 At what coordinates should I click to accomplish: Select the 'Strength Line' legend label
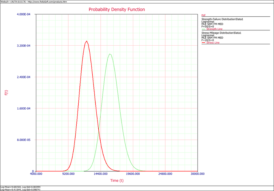(x=214, y=29)
